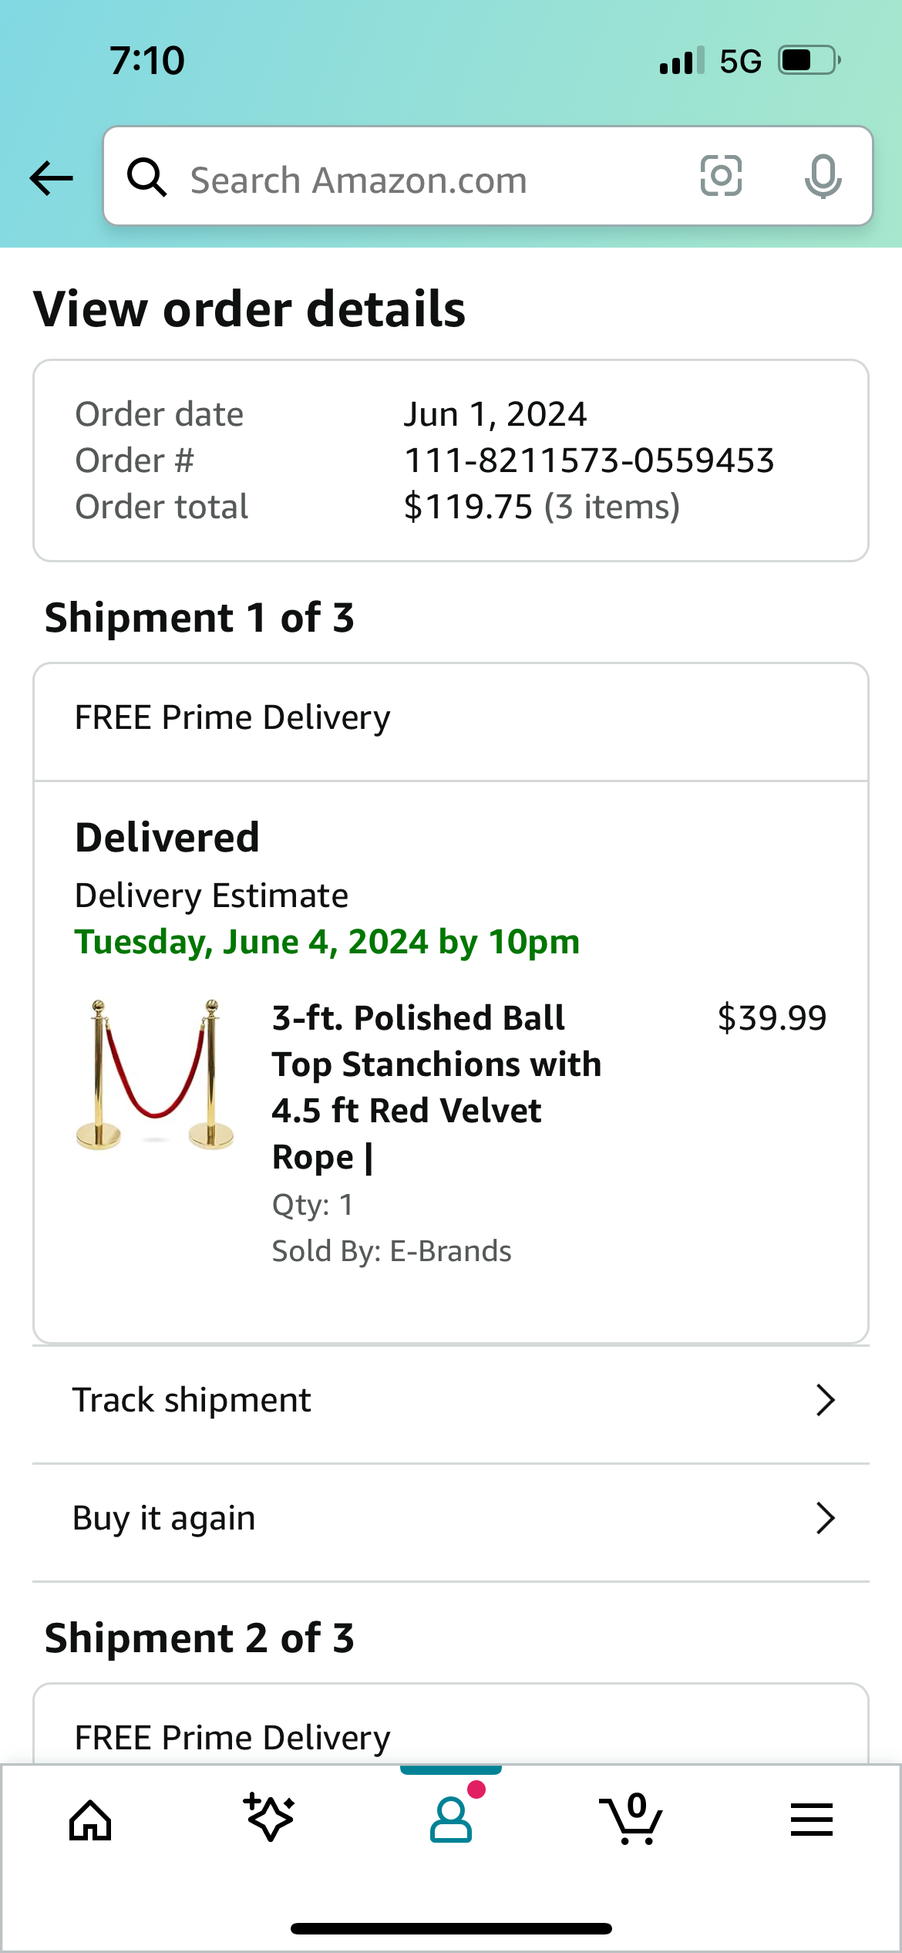Go to Home tab in bottom bar
The width and height of the screenshot is (902, 1953).
(90, 1820)
